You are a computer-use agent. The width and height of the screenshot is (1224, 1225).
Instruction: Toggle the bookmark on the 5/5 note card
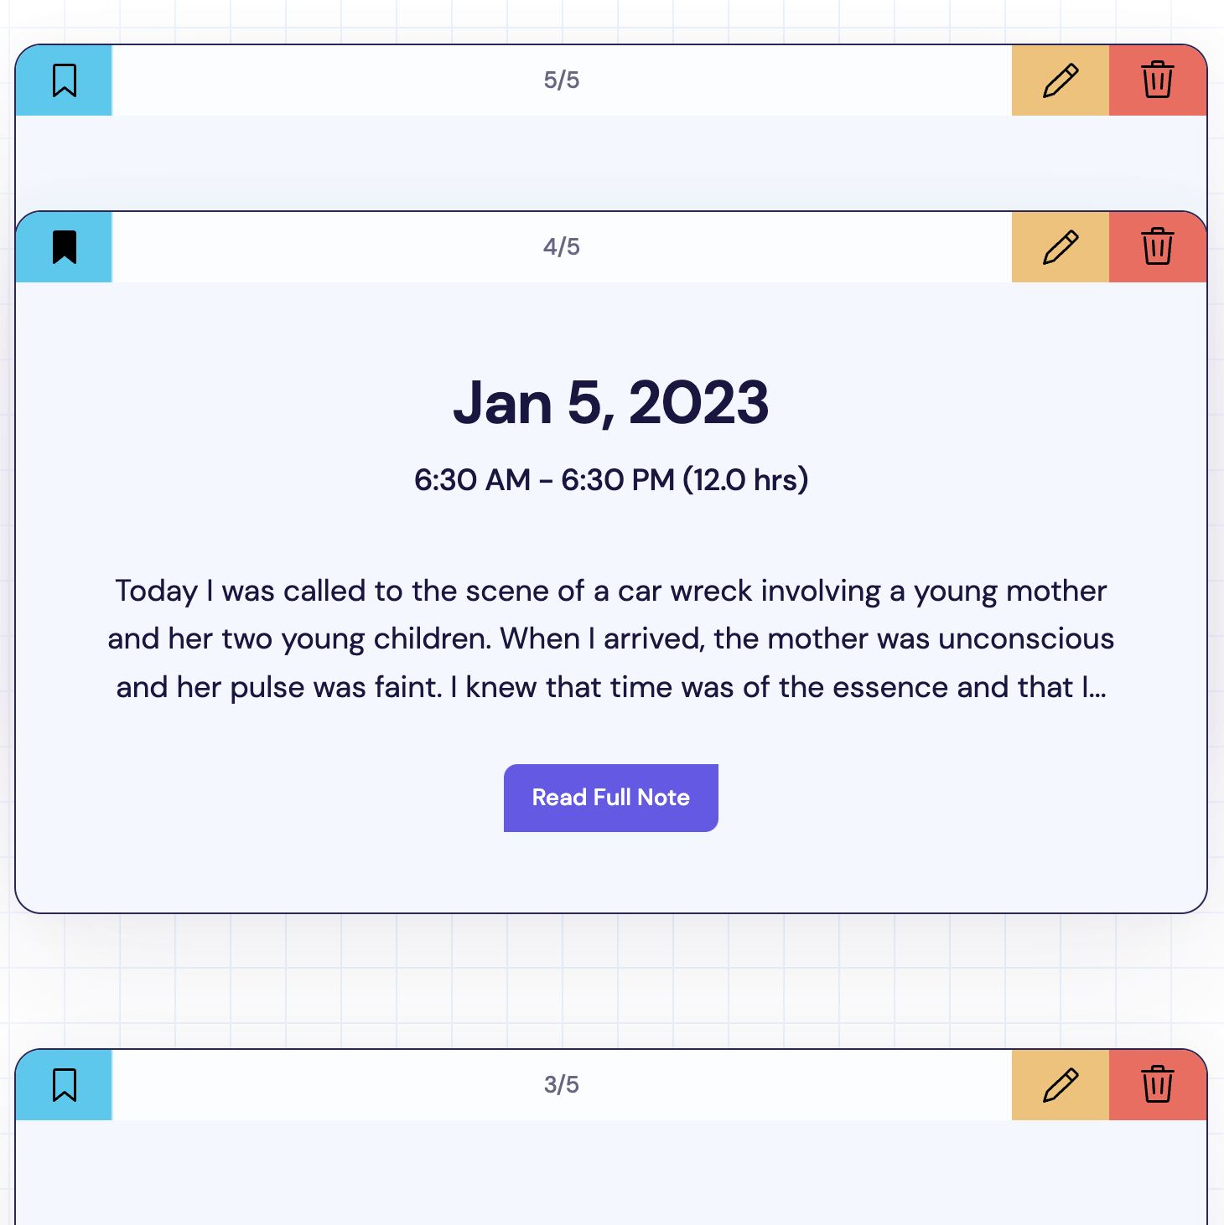(64, 80)
